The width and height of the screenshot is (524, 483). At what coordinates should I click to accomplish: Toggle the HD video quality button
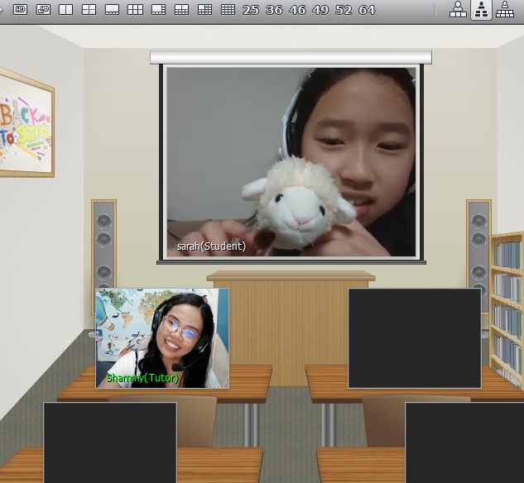pyautogui.click(x=21, y=10)
